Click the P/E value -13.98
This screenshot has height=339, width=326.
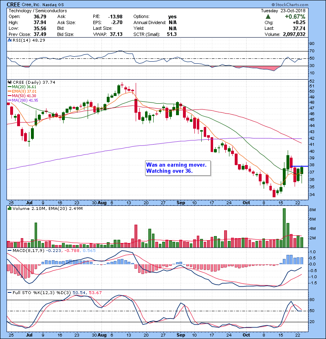click(x=115, y=17)
